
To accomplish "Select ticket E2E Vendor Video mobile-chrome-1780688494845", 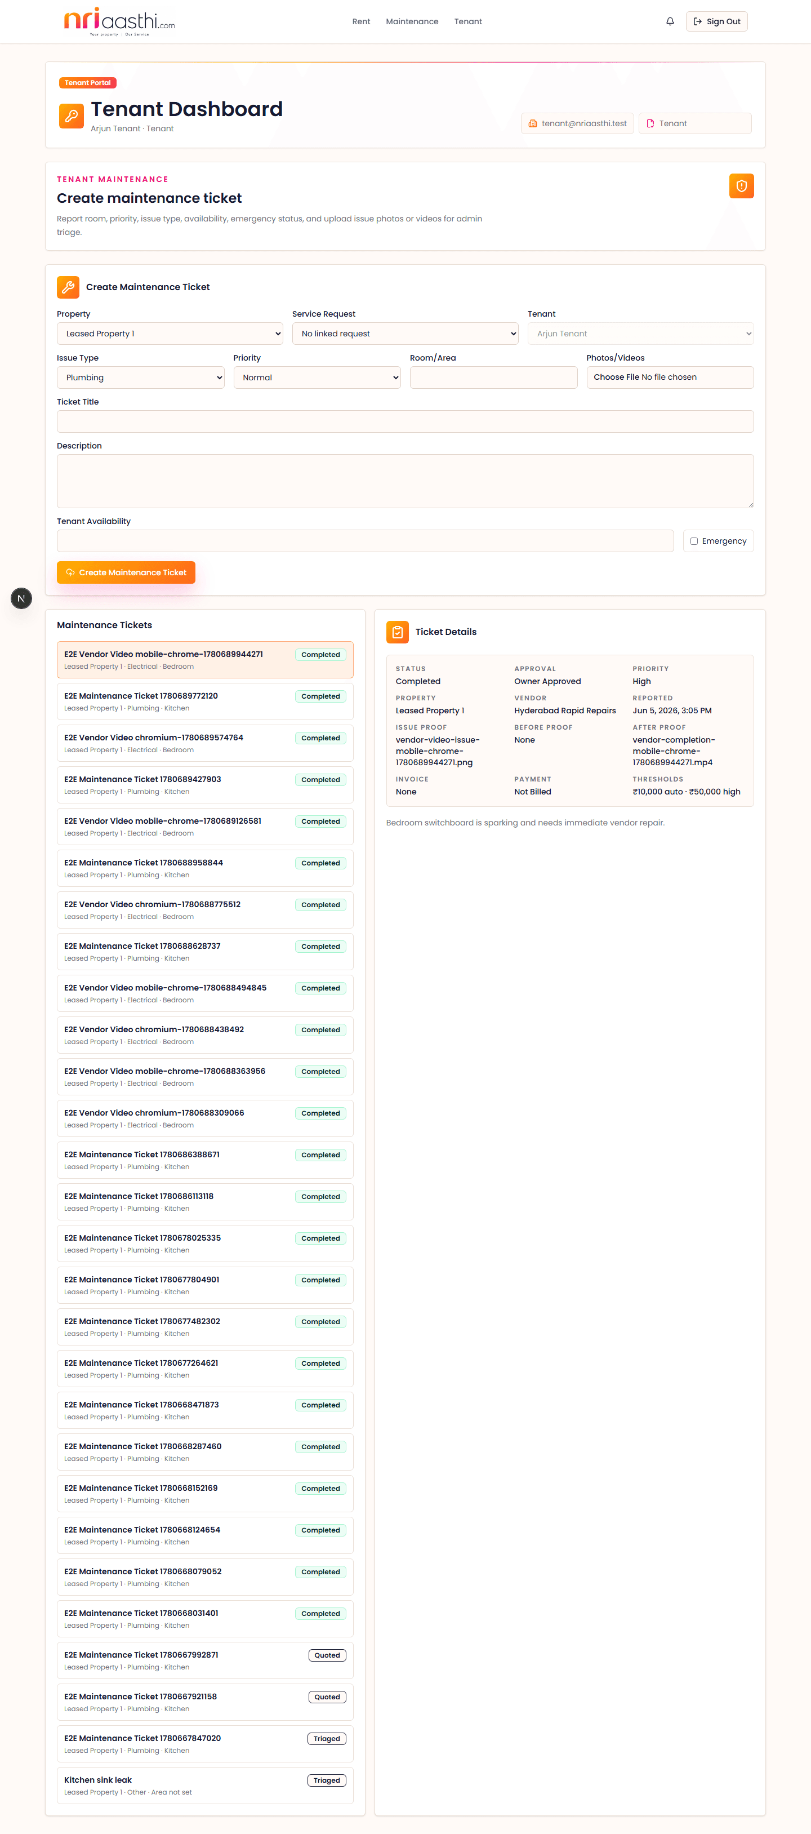I will pos(205,994).
